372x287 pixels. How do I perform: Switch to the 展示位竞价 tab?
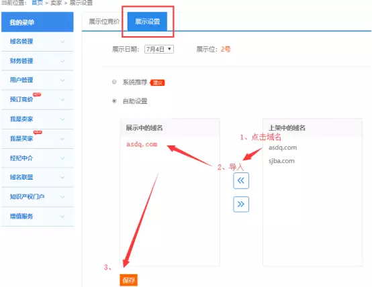tap(104, 21)
